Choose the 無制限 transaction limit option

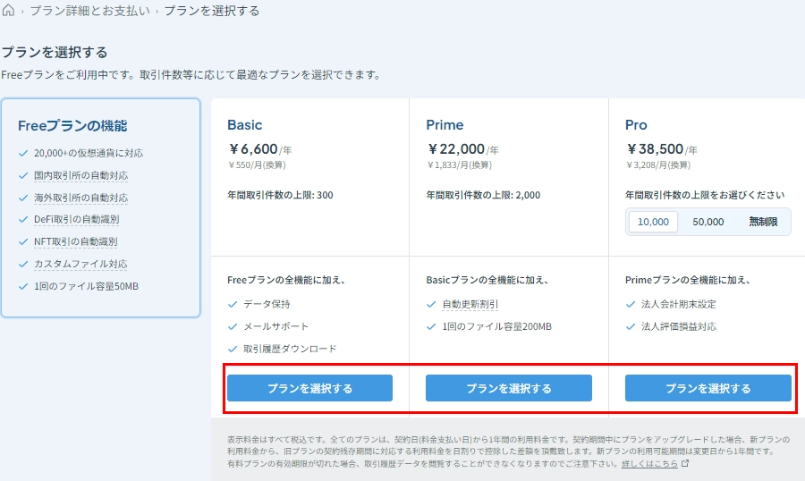coord(763,222)
